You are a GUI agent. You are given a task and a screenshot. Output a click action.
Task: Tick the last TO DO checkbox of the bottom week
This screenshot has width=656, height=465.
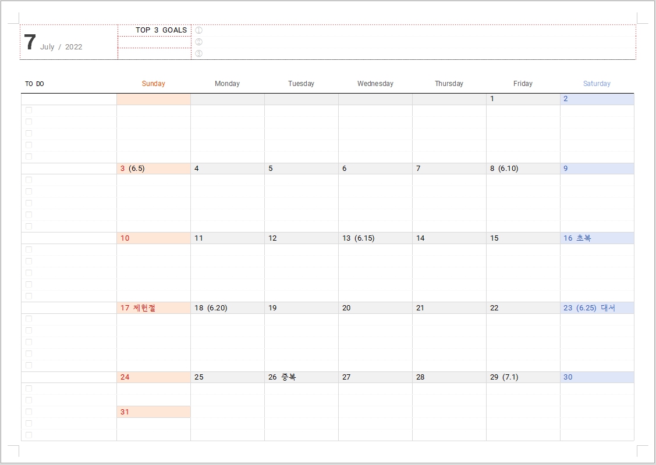pos(29,435)
